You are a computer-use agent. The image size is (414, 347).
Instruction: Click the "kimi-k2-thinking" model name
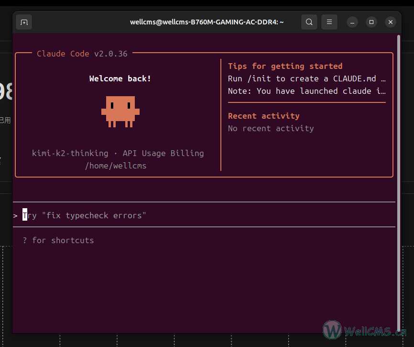(70, 153)
